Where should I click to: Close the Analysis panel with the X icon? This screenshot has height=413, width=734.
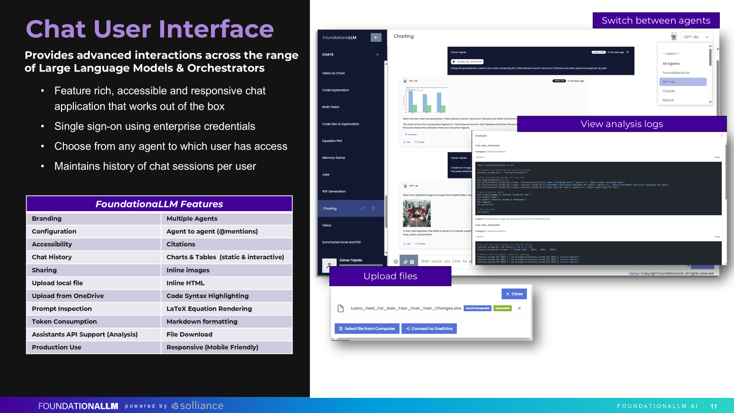coord(722,136)
